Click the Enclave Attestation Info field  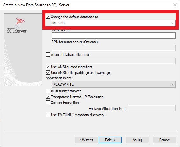[152, 108]
